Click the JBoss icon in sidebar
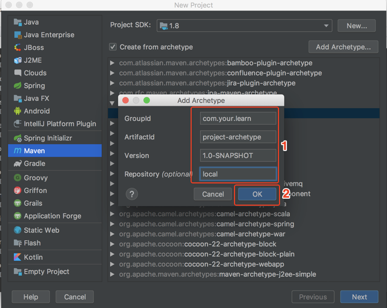Viewport: 387px width, 308px height. [x=17, y=48]
